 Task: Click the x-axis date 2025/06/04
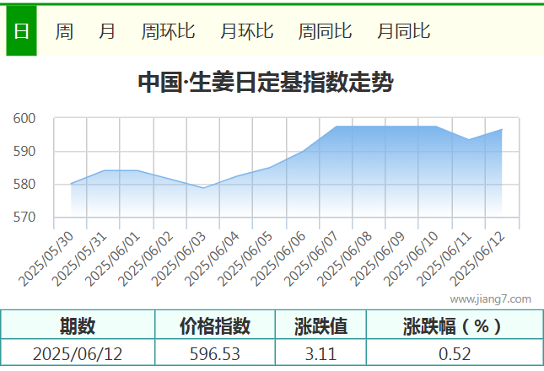[x=212, y=259]
